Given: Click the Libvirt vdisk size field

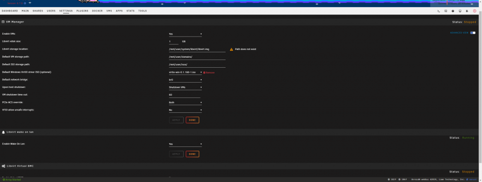Looking at the screenshot, I should click(x=174, y=41).
